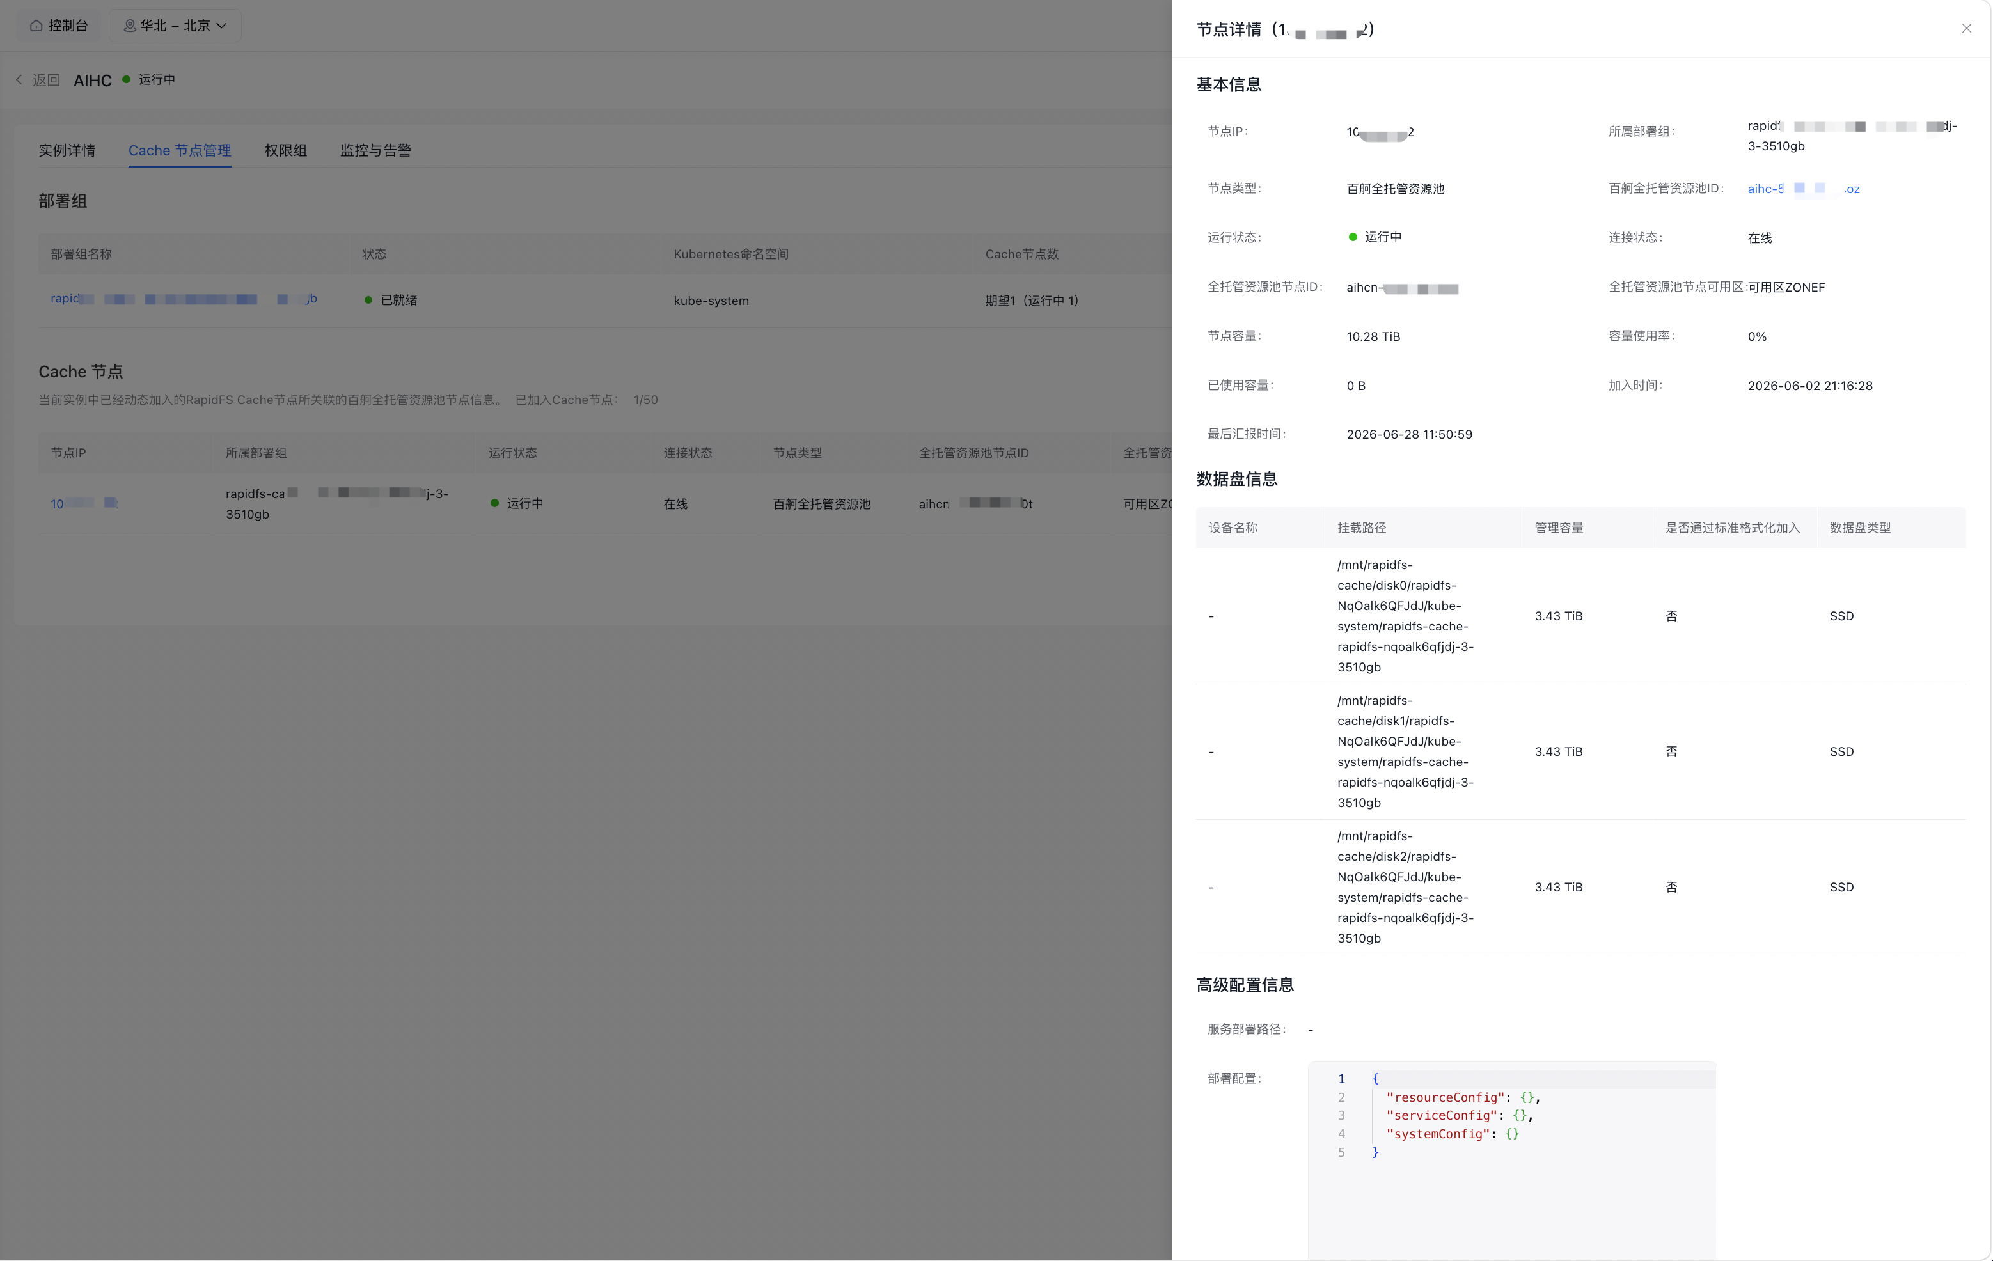Select the Cache 节点管理 tab

point(180,151)
